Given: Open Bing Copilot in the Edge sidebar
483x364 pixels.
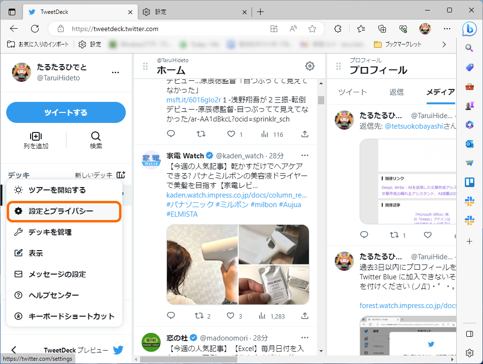Looking at the screenshot, I should 470,29.
